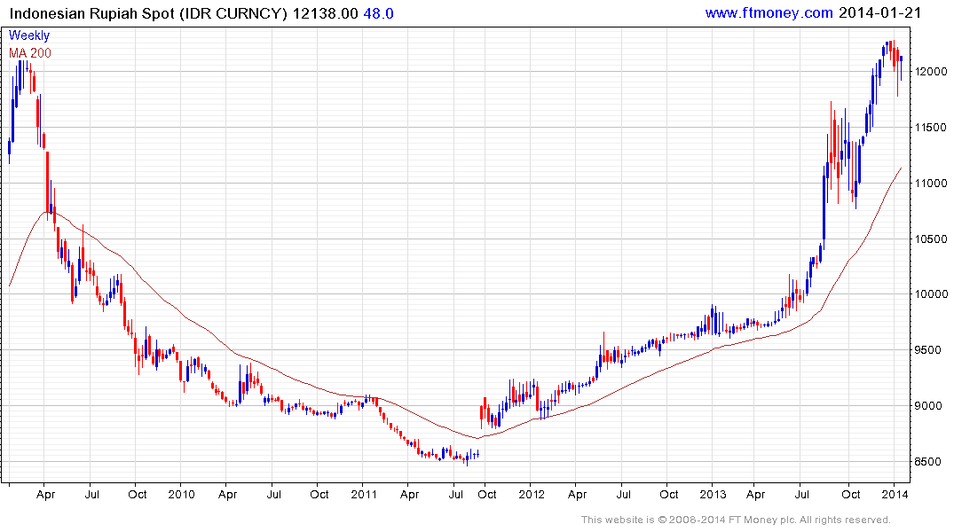Screen dimensions: 954x532
Task: Select the 2013 marker on time axis
Action: point(714,495)
